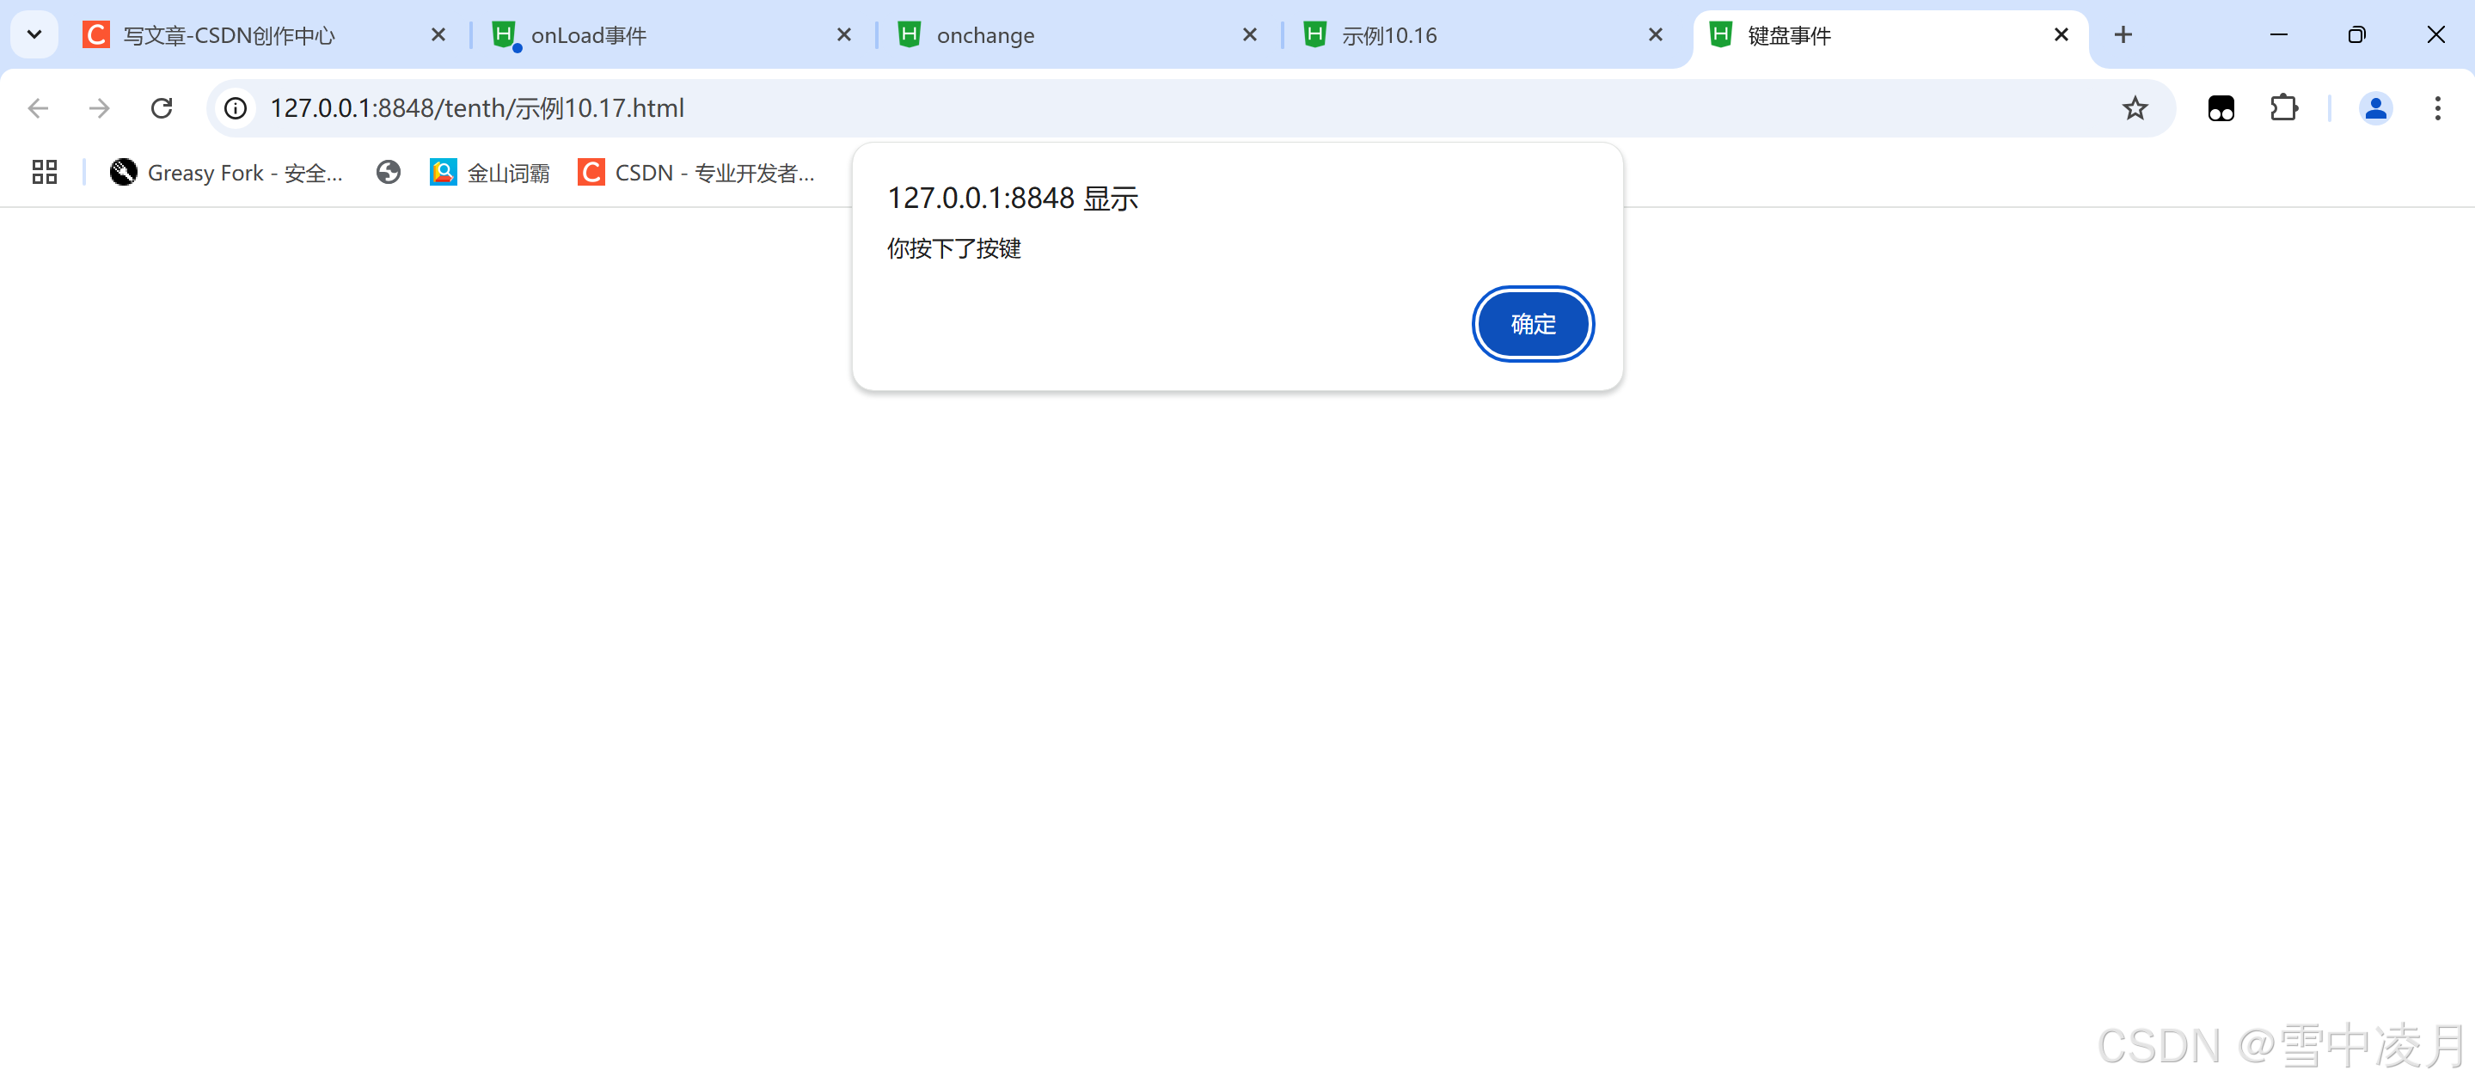Click the address bar URL field
Viewport: 2475px width, 1088px height.
coord(1153,108)
